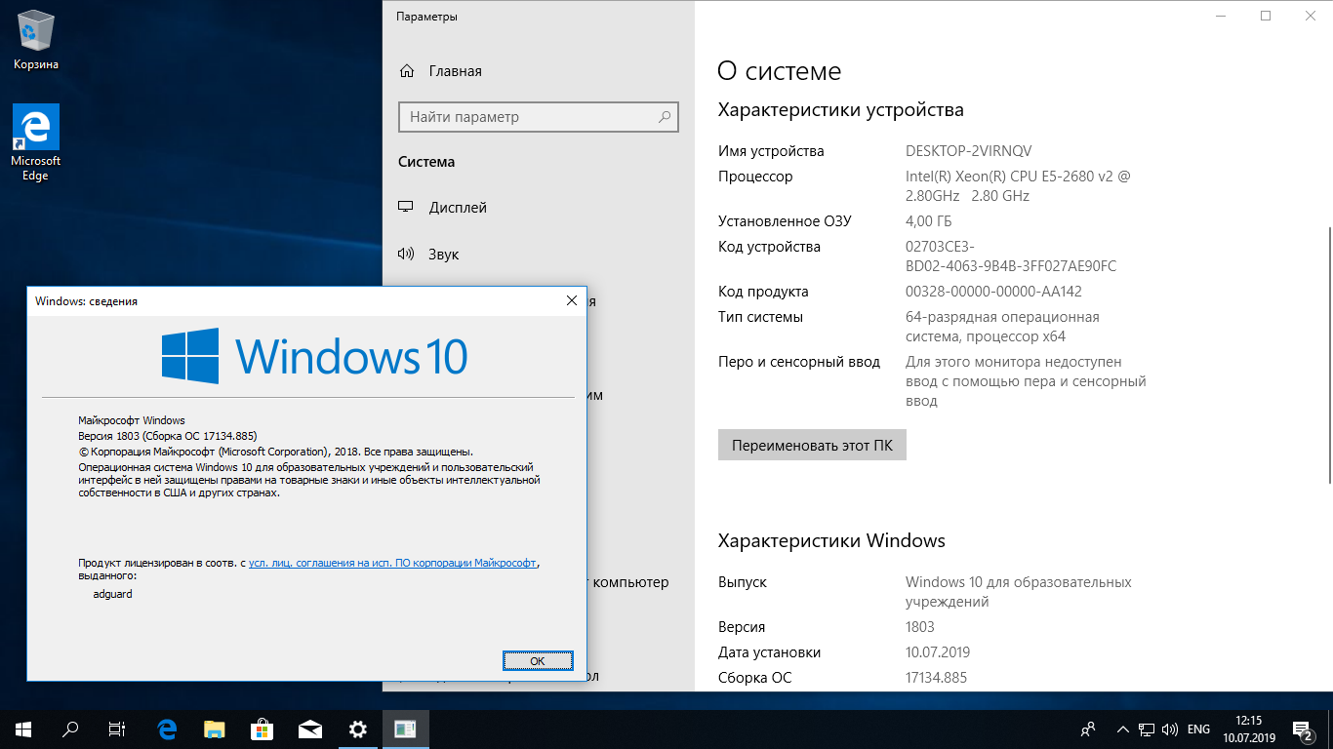This screenshot has width=1333, height=749.
Task: Click the О системе page heading
Action: tap(779, 71)
